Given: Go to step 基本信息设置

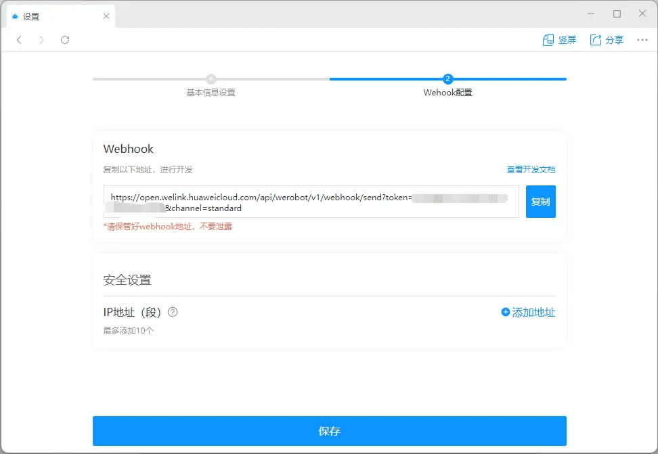Looking at the screenshot, I should (x=211, y=92).
